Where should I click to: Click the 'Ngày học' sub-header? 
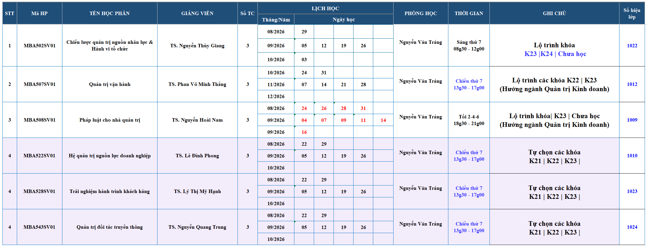[x=344, y=19]
